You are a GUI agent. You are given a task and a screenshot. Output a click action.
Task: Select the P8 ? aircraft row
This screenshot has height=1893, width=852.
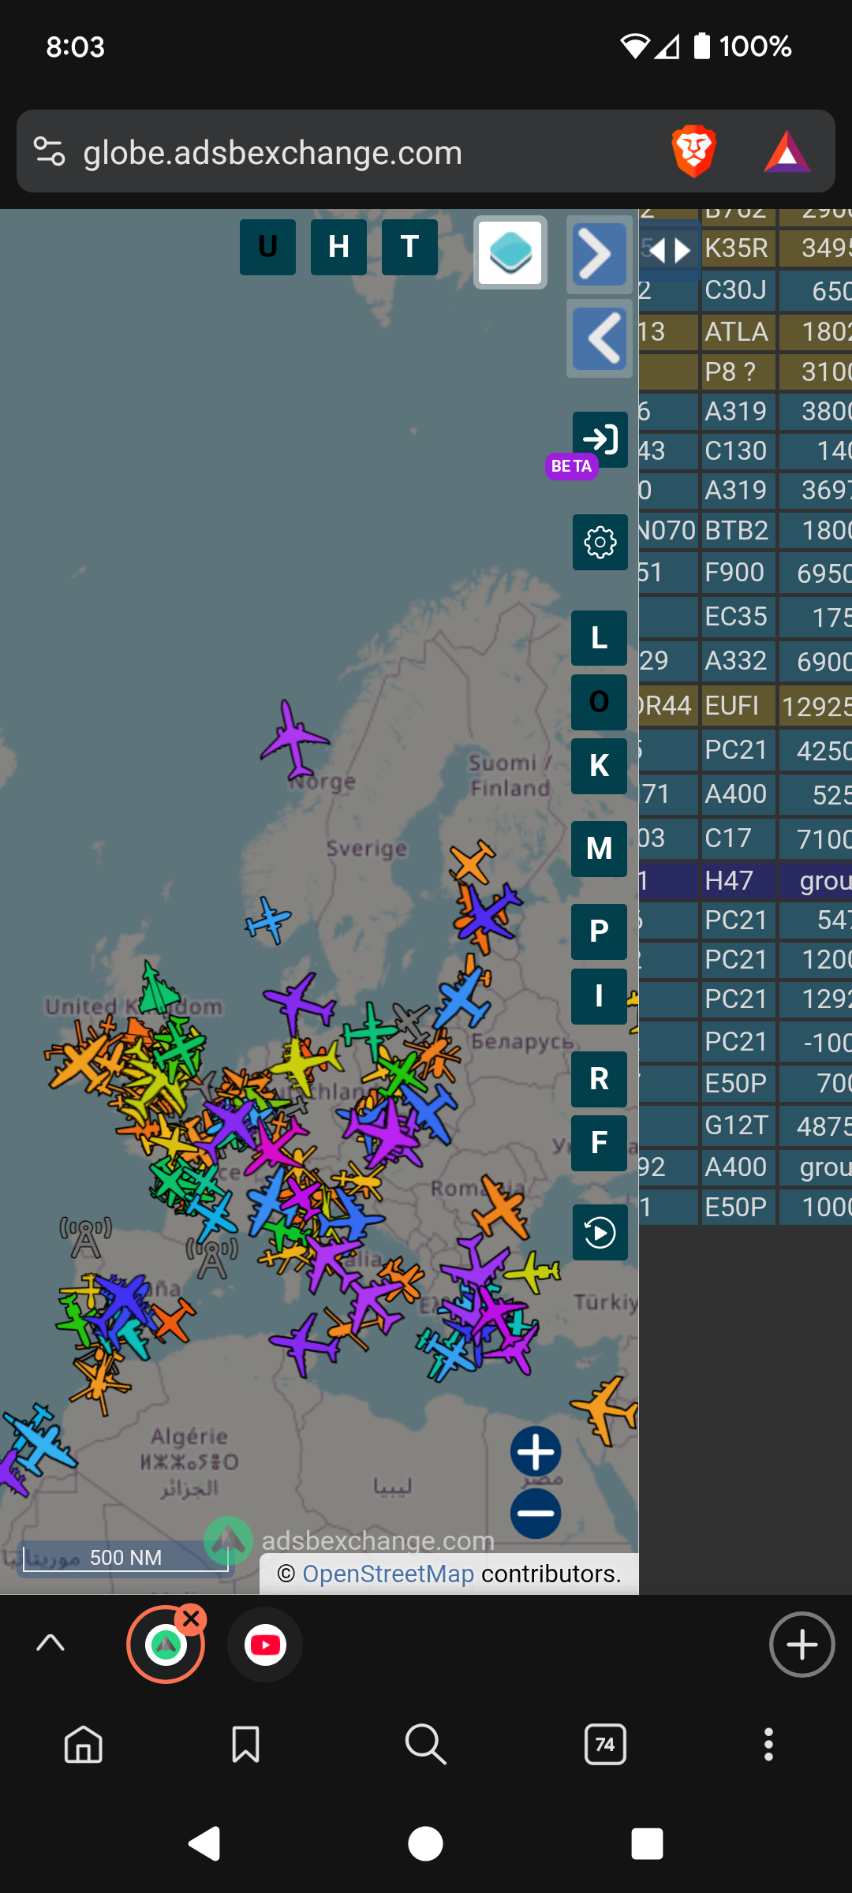coord(745,372)
